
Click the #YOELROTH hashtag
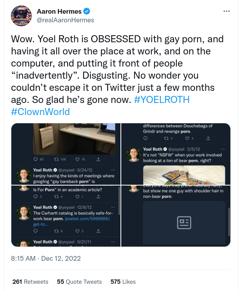coord(162,99)
